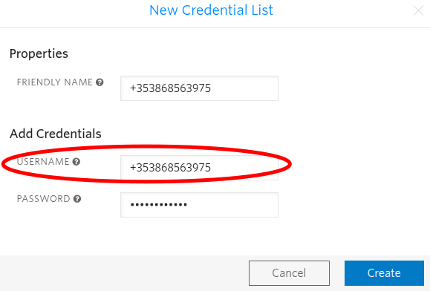Click the question mark next to PASSWORD
This screenshot has width=430, height=291.
77,199
